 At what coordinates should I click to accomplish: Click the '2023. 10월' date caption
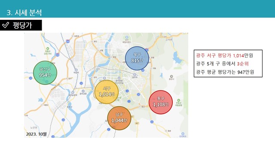pyautogui.click(x=37, y=134)
